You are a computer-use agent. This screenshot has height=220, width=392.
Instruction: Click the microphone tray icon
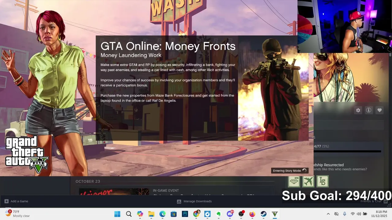[x=345, y=214]
